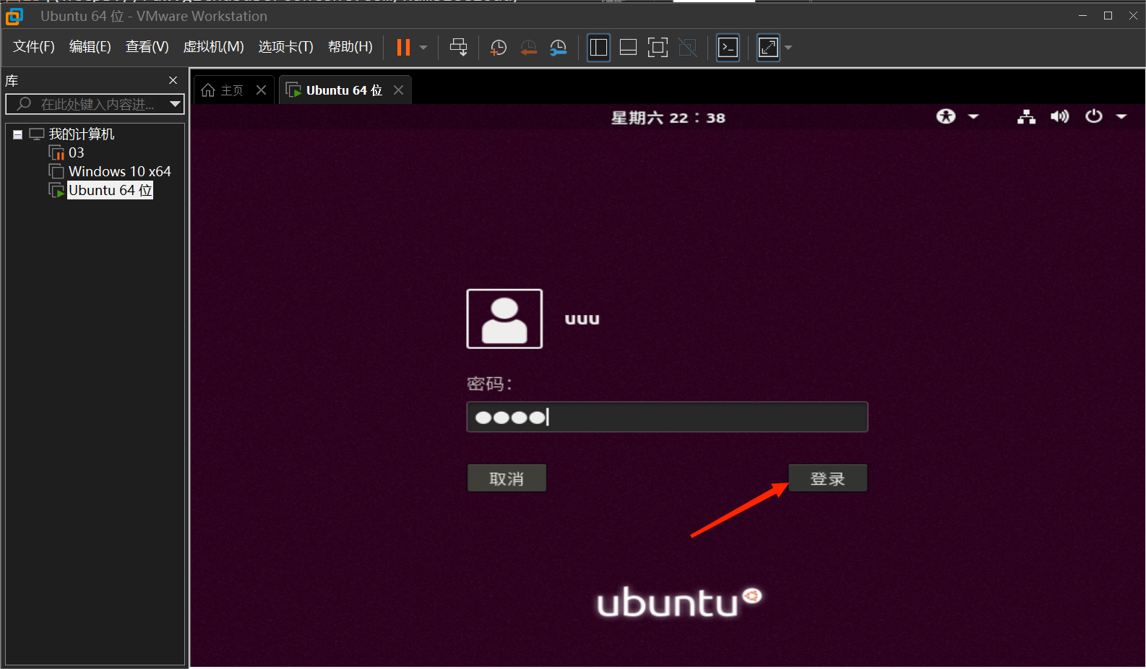Image resolution: width=1146 pixels, height=669 pixels.
Task: Click the Ubuntu network status icon
Action: (x=1026, y=117)
